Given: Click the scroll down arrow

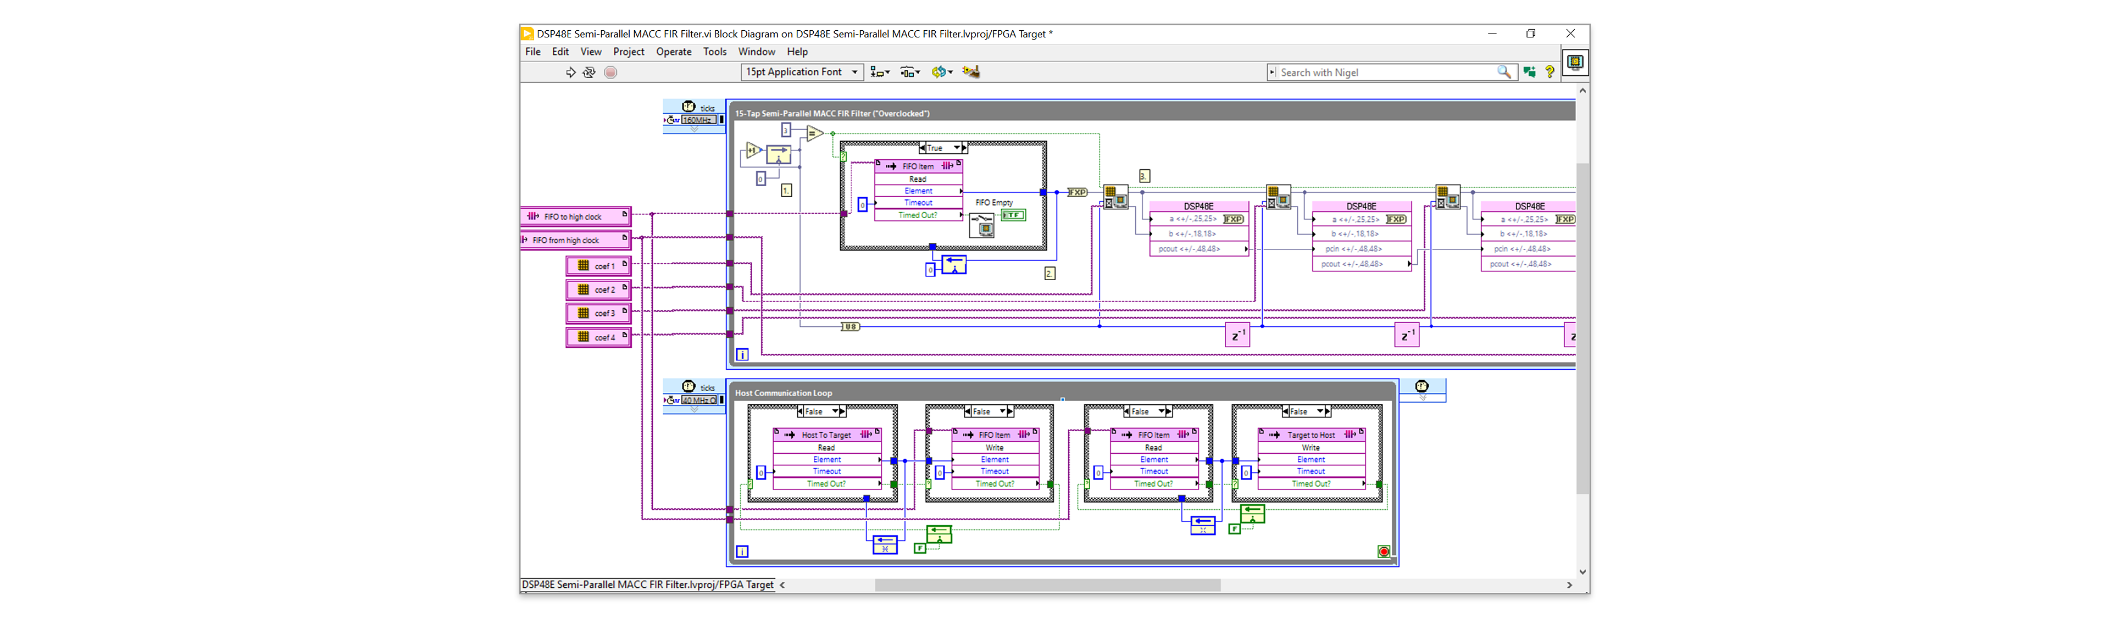Looking at the screenshot, I should click(x=1582, y=572).
